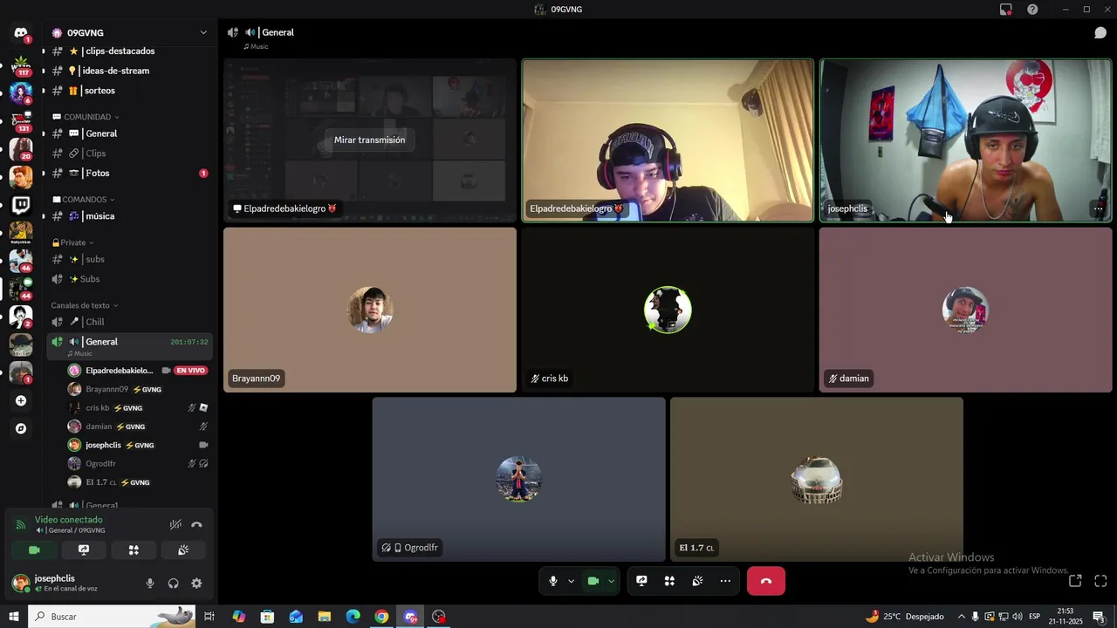Open microphone options chevron

[572, 581]
